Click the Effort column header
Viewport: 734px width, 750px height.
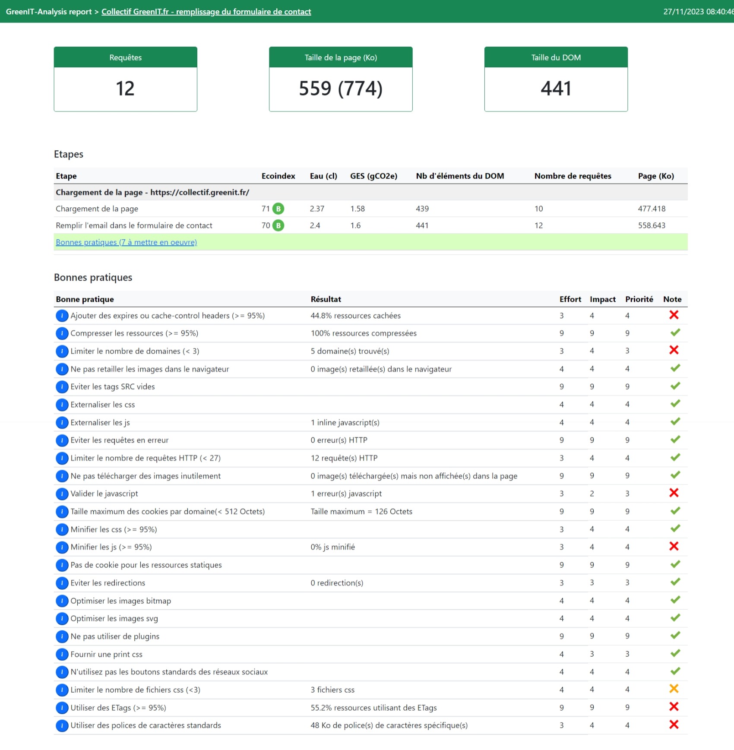point(570,299)
